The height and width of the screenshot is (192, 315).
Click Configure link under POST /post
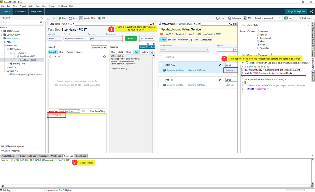tap(230, 70)
